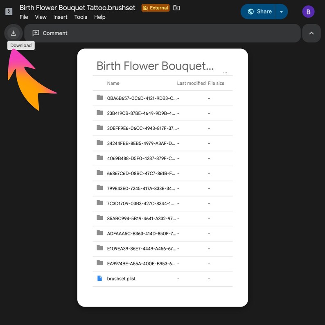Click the 66867C6D-08BC-47C7-861B-F... folder name
The image size is (325, 325).
[x=141, y=174]
